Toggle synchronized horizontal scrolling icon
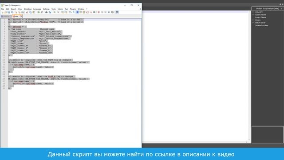Screen dimensions: 284x160 click(66, 12)
